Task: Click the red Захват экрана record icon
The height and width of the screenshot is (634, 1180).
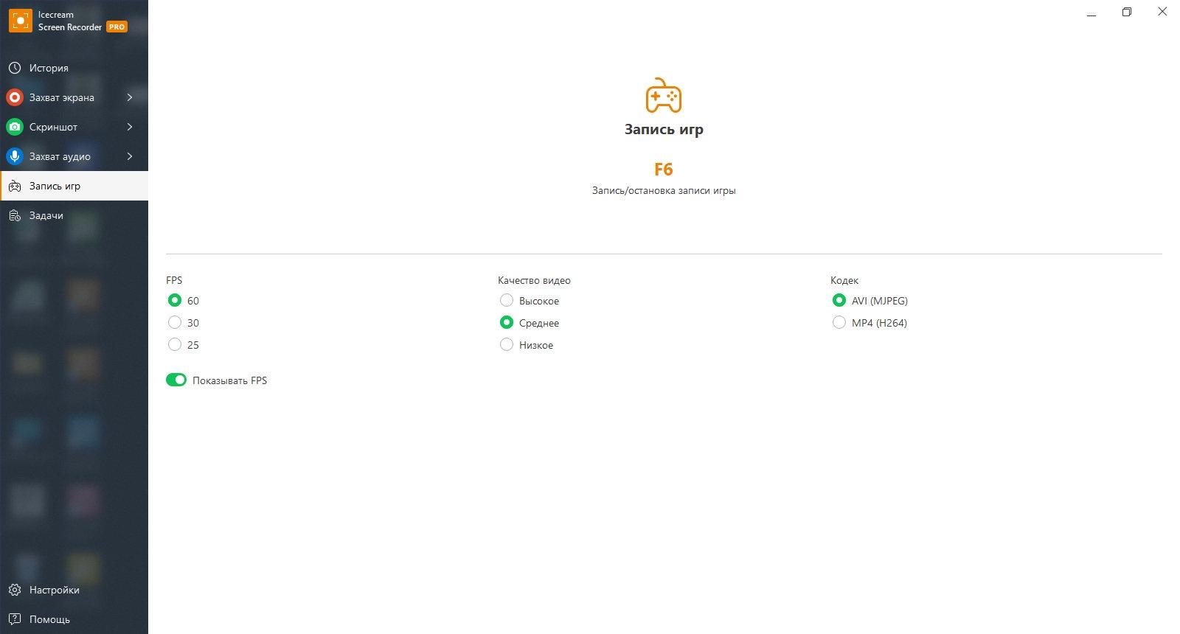Action: pos(15,97)
